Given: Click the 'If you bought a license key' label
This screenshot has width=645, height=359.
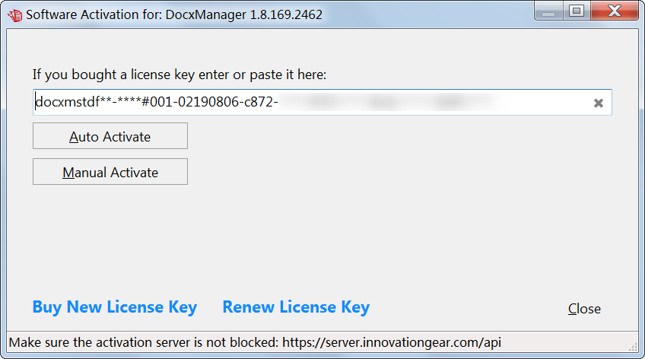Looking at the screenshot, I should tap(180, 75).
